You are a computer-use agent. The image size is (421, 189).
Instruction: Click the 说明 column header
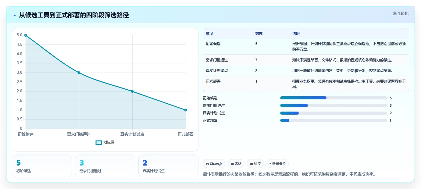(x=296, y=33)
